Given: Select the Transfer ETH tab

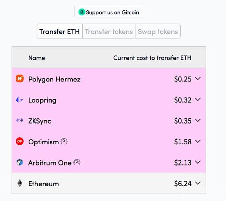Looking at the screenshot, I should pos(60,31).
